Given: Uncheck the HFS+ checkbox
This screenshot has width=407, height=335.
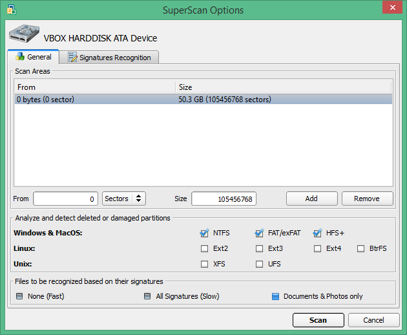Looking at the screenshot, I should click(318, 233).
